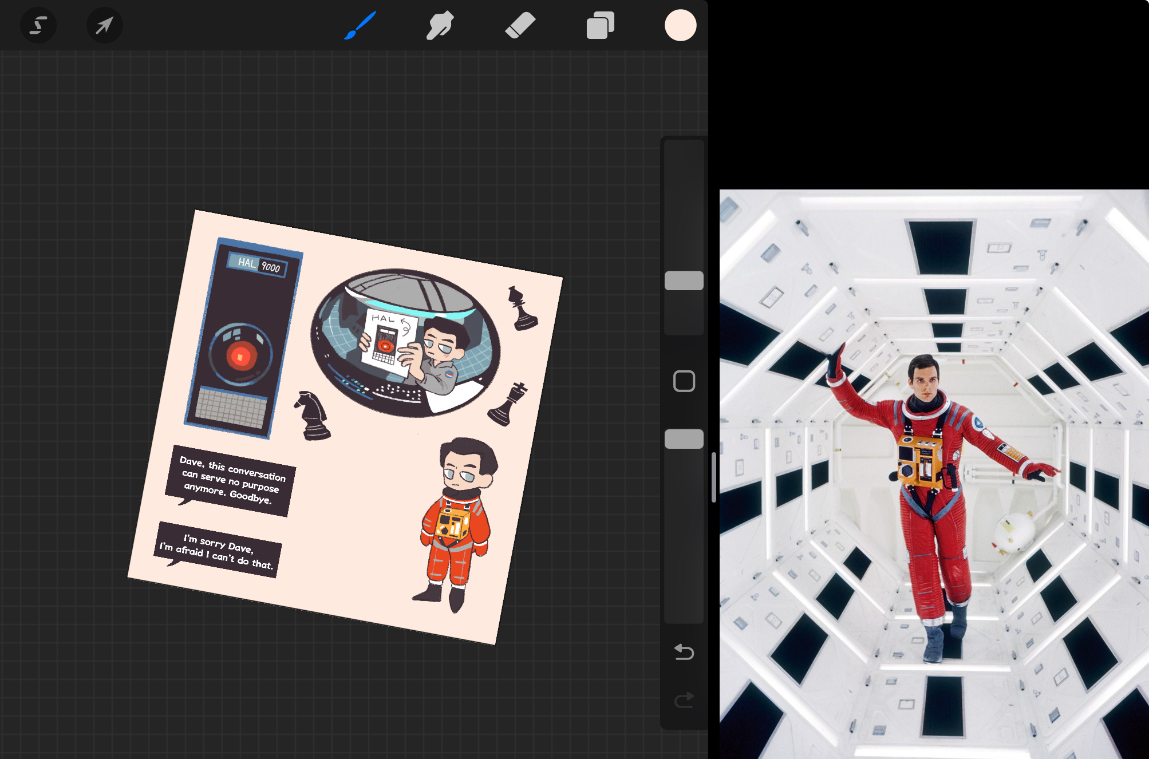Open the Layers panel
Image resolution: width=1149 pixels, height=759 pixels.
pos(600,25)
